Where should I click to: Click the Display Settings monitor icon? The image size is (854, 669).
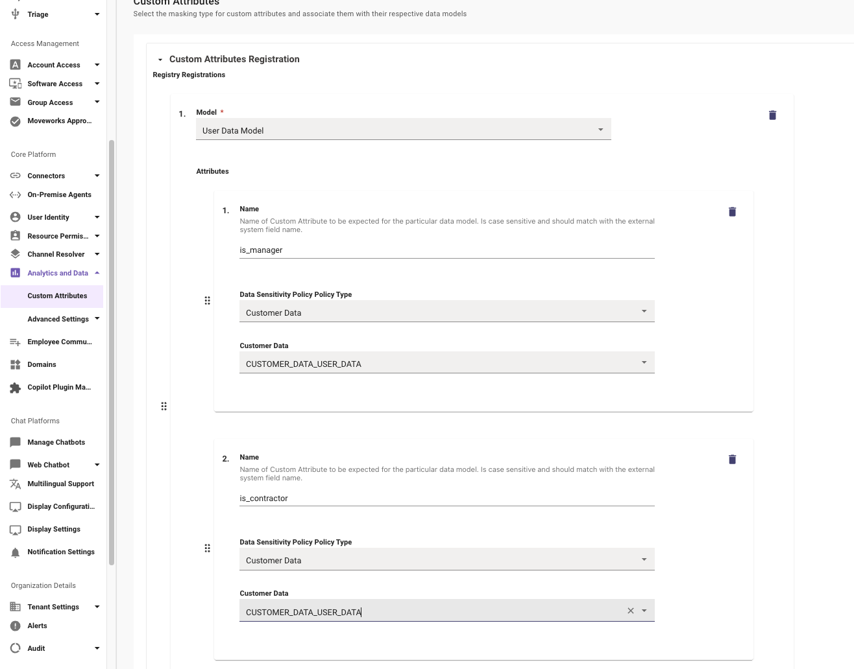16,530
